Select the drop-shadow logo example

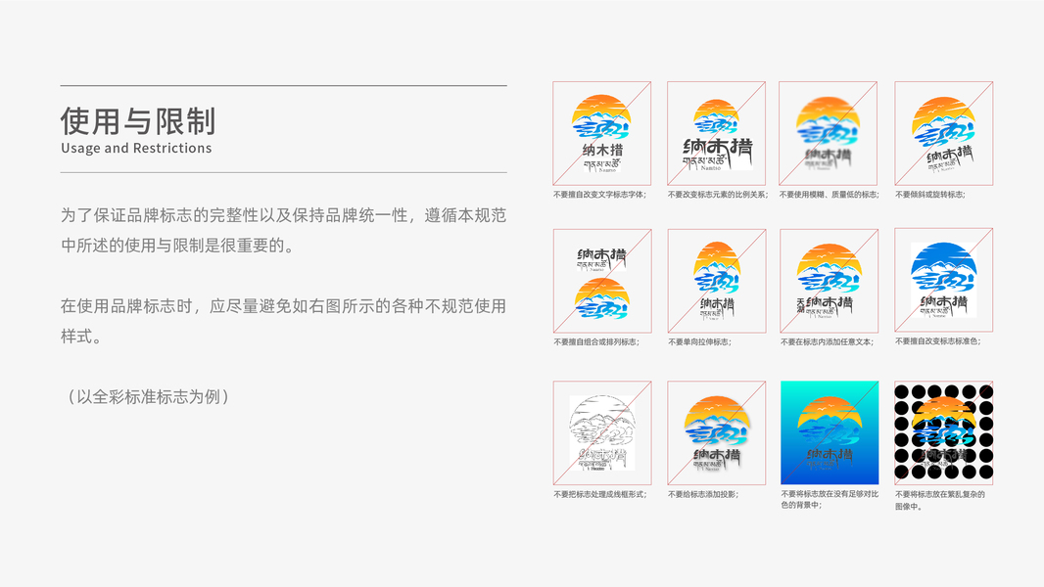point(717,432)
